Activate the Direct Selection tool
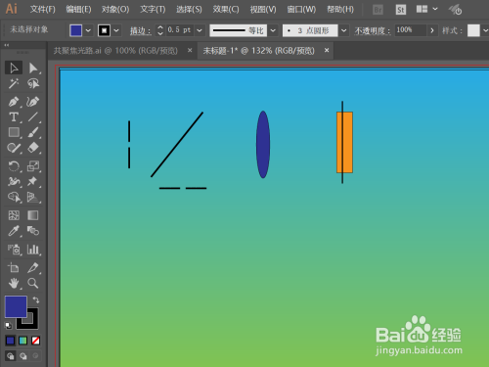Image resolution: width=489 pixels, height=367 pixels. click(x=33, y=69)
